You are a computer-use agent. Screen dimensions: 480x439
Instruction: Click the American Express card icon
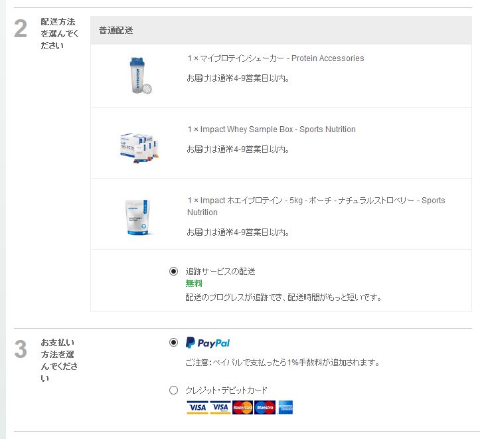click(x=285, y=408)
